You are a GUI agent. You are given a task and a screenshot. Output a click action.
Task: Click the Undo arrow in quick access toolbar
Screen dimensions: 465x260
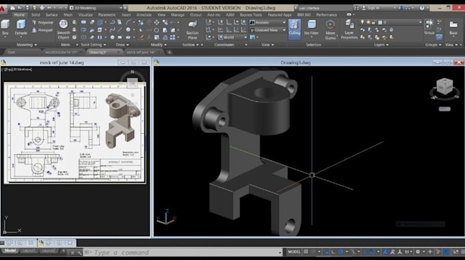point(49,8)
